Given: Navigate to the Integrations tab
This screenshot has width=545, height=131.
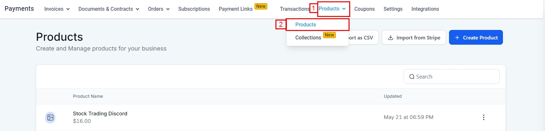Looking at the screenshot, I should point(425,9).
